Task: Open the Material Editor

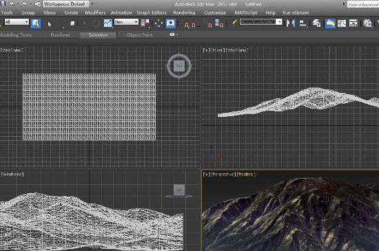Action: tap(367, 23)
